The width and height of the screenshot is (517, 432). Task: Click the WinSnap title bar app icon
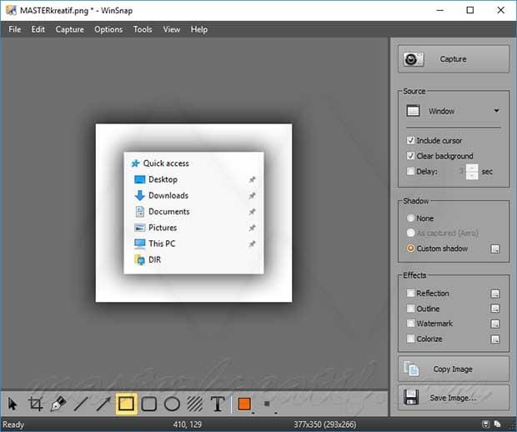point(11,11)
